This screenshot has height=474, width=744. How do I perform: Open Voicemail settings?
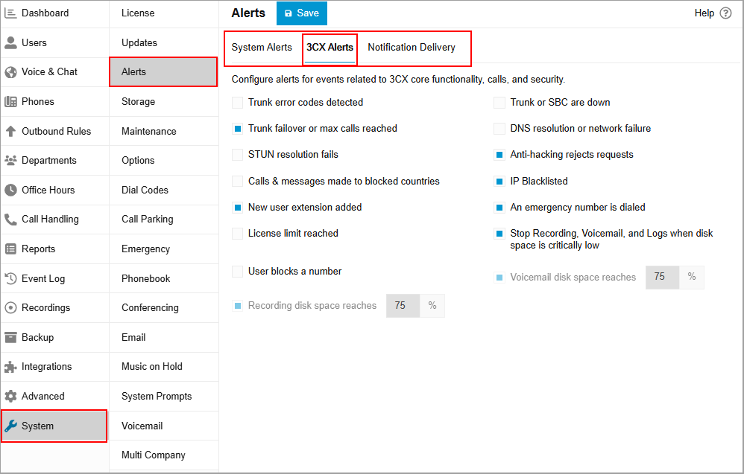pyautogui.click(x=164, y=426)
